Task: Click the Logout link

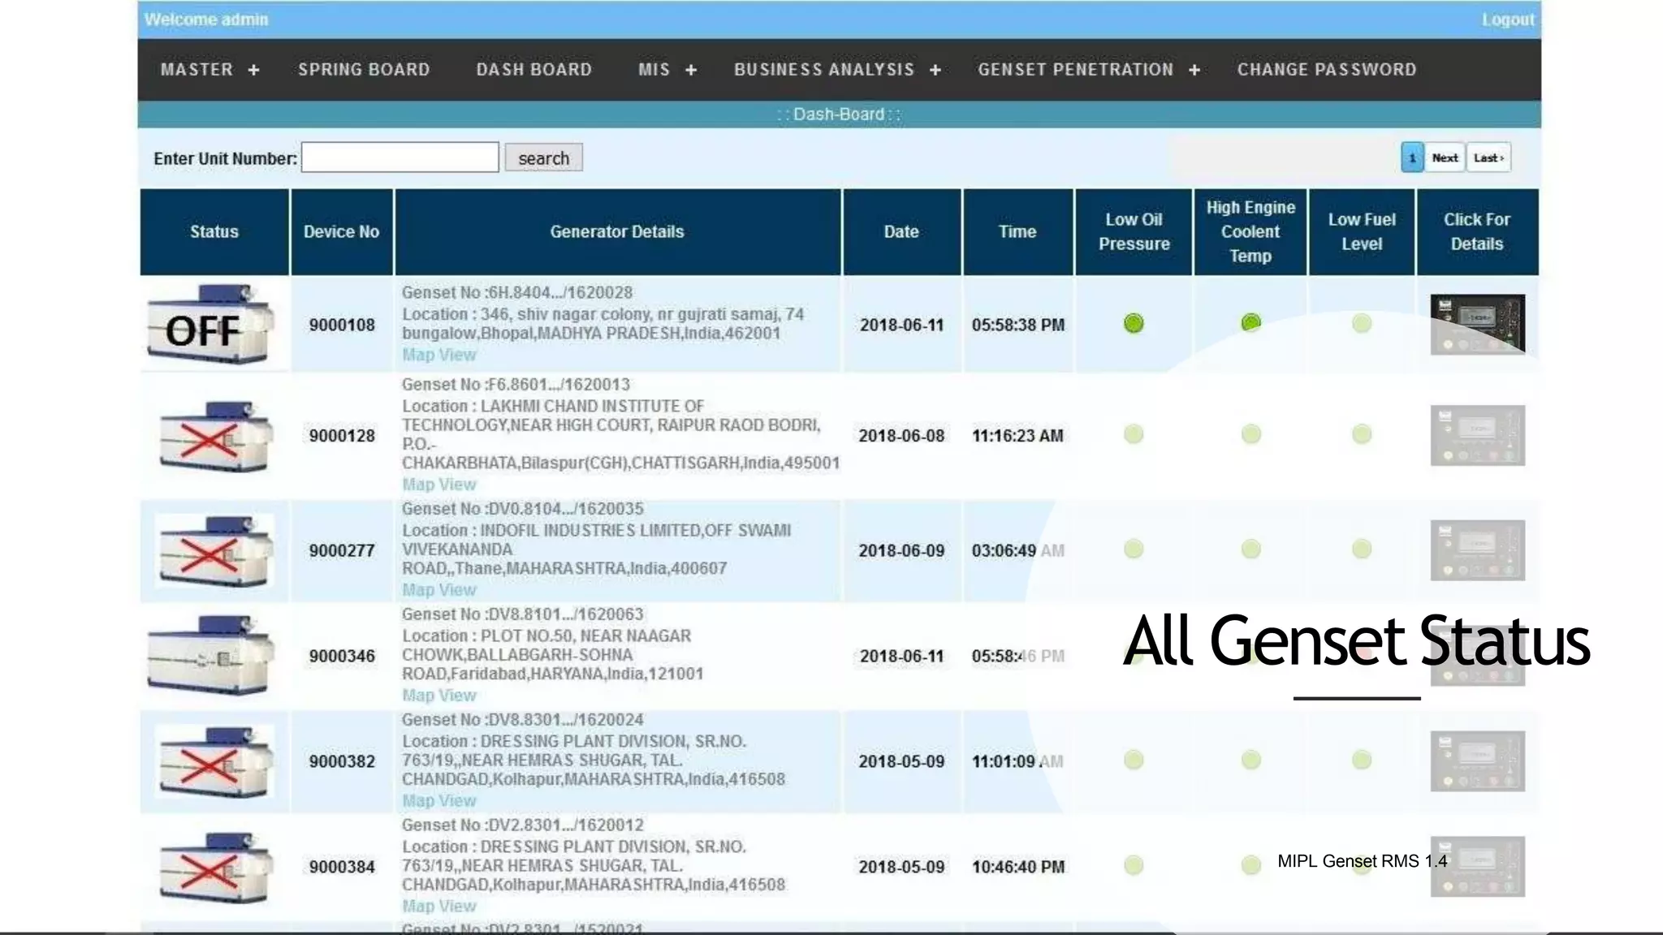Action: 1508,19
